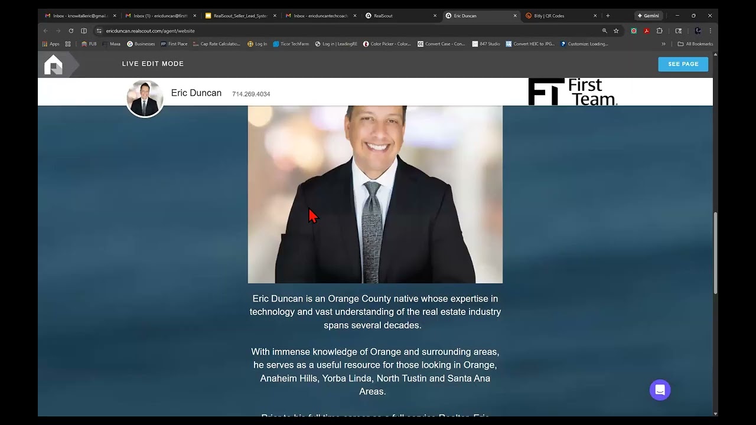Open the Convert Case bookmark
Image resolution: width=756 pixels, height=425 pixels.
441,44
